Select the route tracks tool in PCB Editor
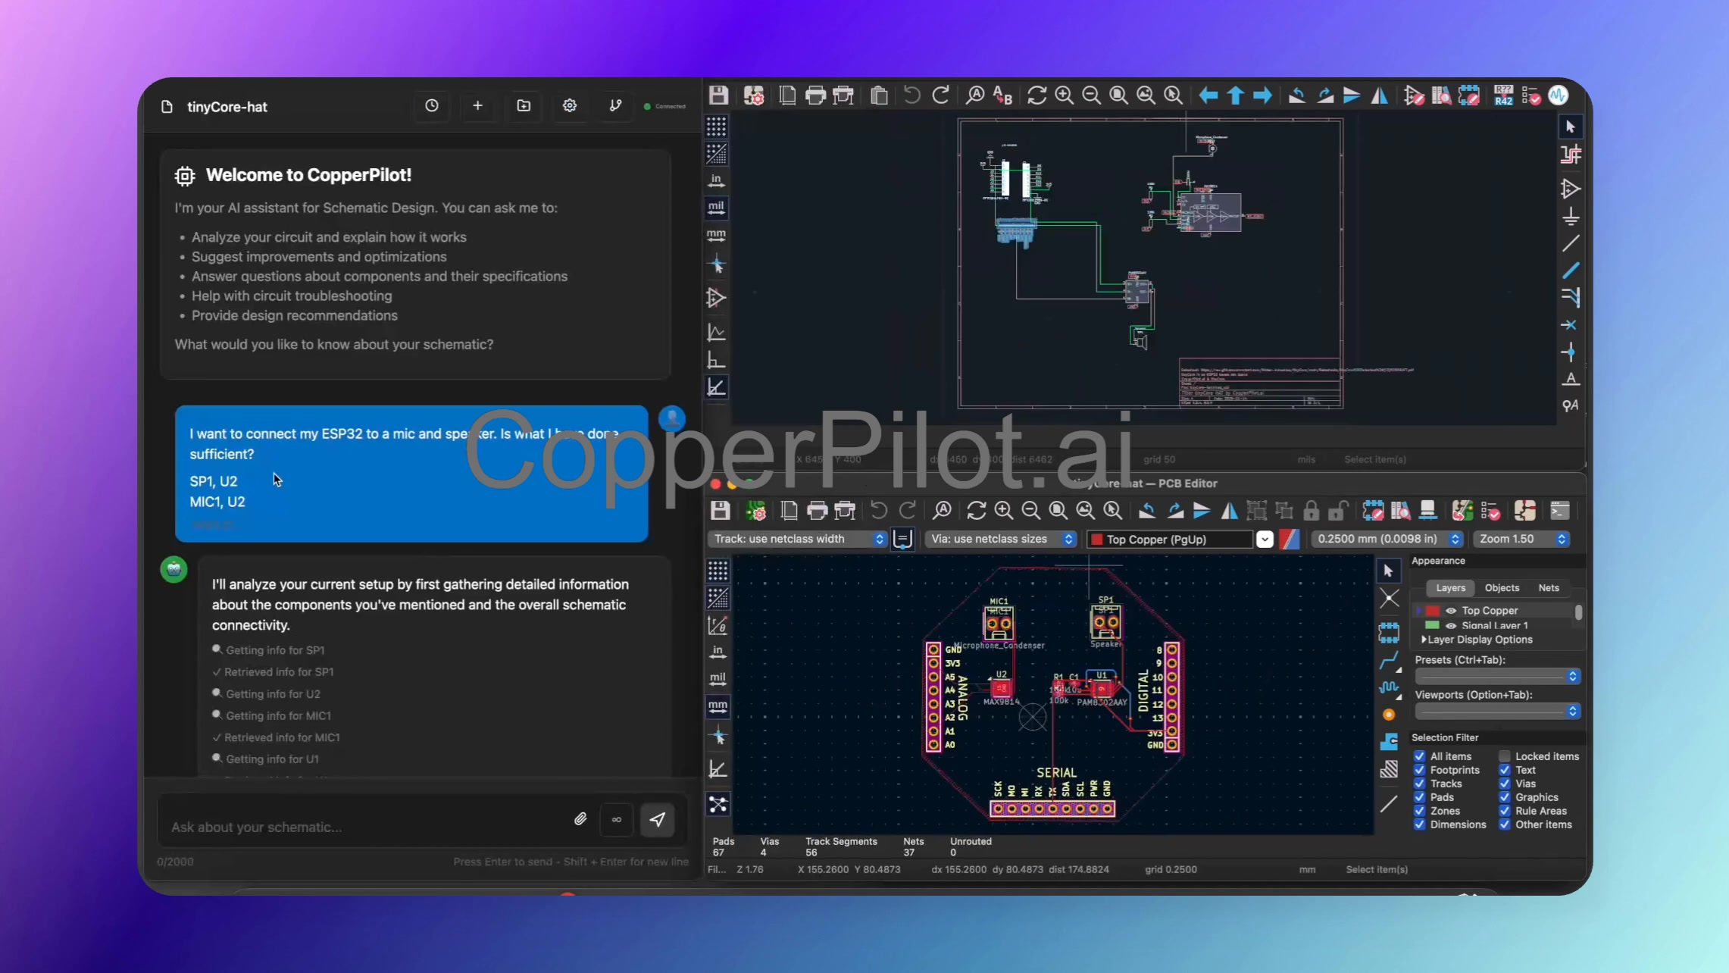 tap(1389, 661)
